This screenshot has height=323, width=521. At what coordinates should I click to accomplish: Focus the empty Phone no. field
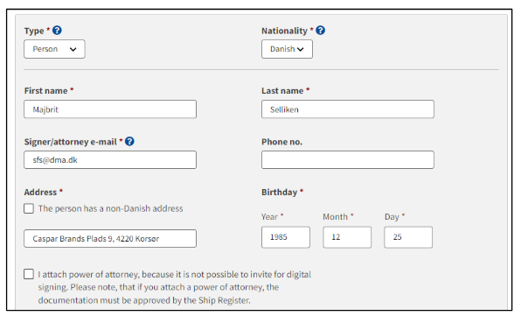[348, 160]
